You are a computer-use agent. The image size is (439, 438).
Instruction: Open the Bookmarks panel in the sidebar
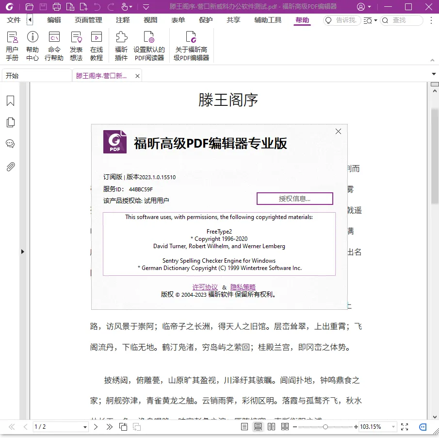pyautogui.click(x=10, y=101)
